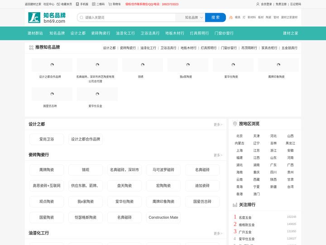Image resolution: width=326 pixels, height=245 pixels.
Task: Click the 忘记密码 link
Action: coord(295,4)
